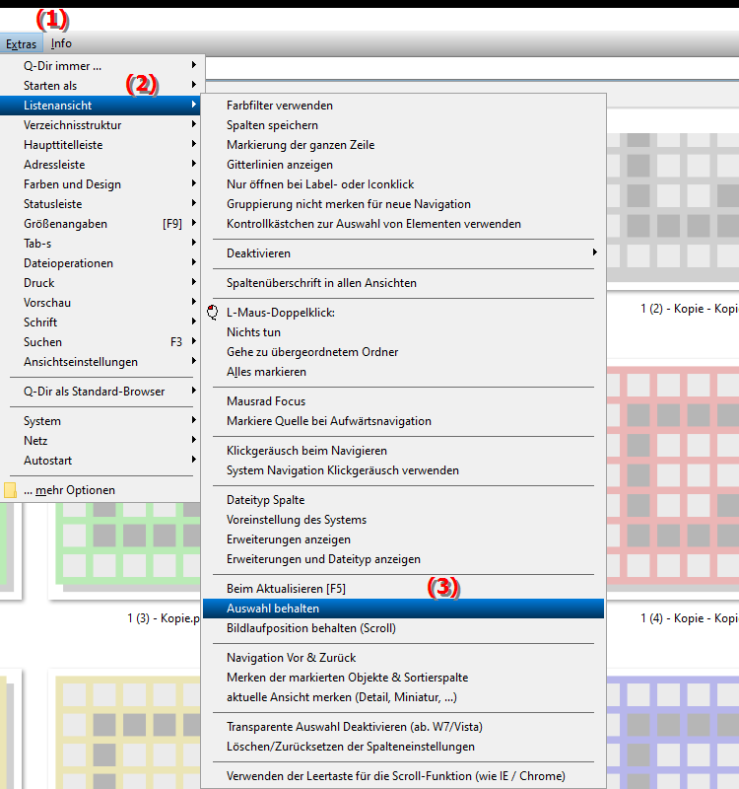
Task: Open the Schrift submenu
Action: [x=101, y=323]
